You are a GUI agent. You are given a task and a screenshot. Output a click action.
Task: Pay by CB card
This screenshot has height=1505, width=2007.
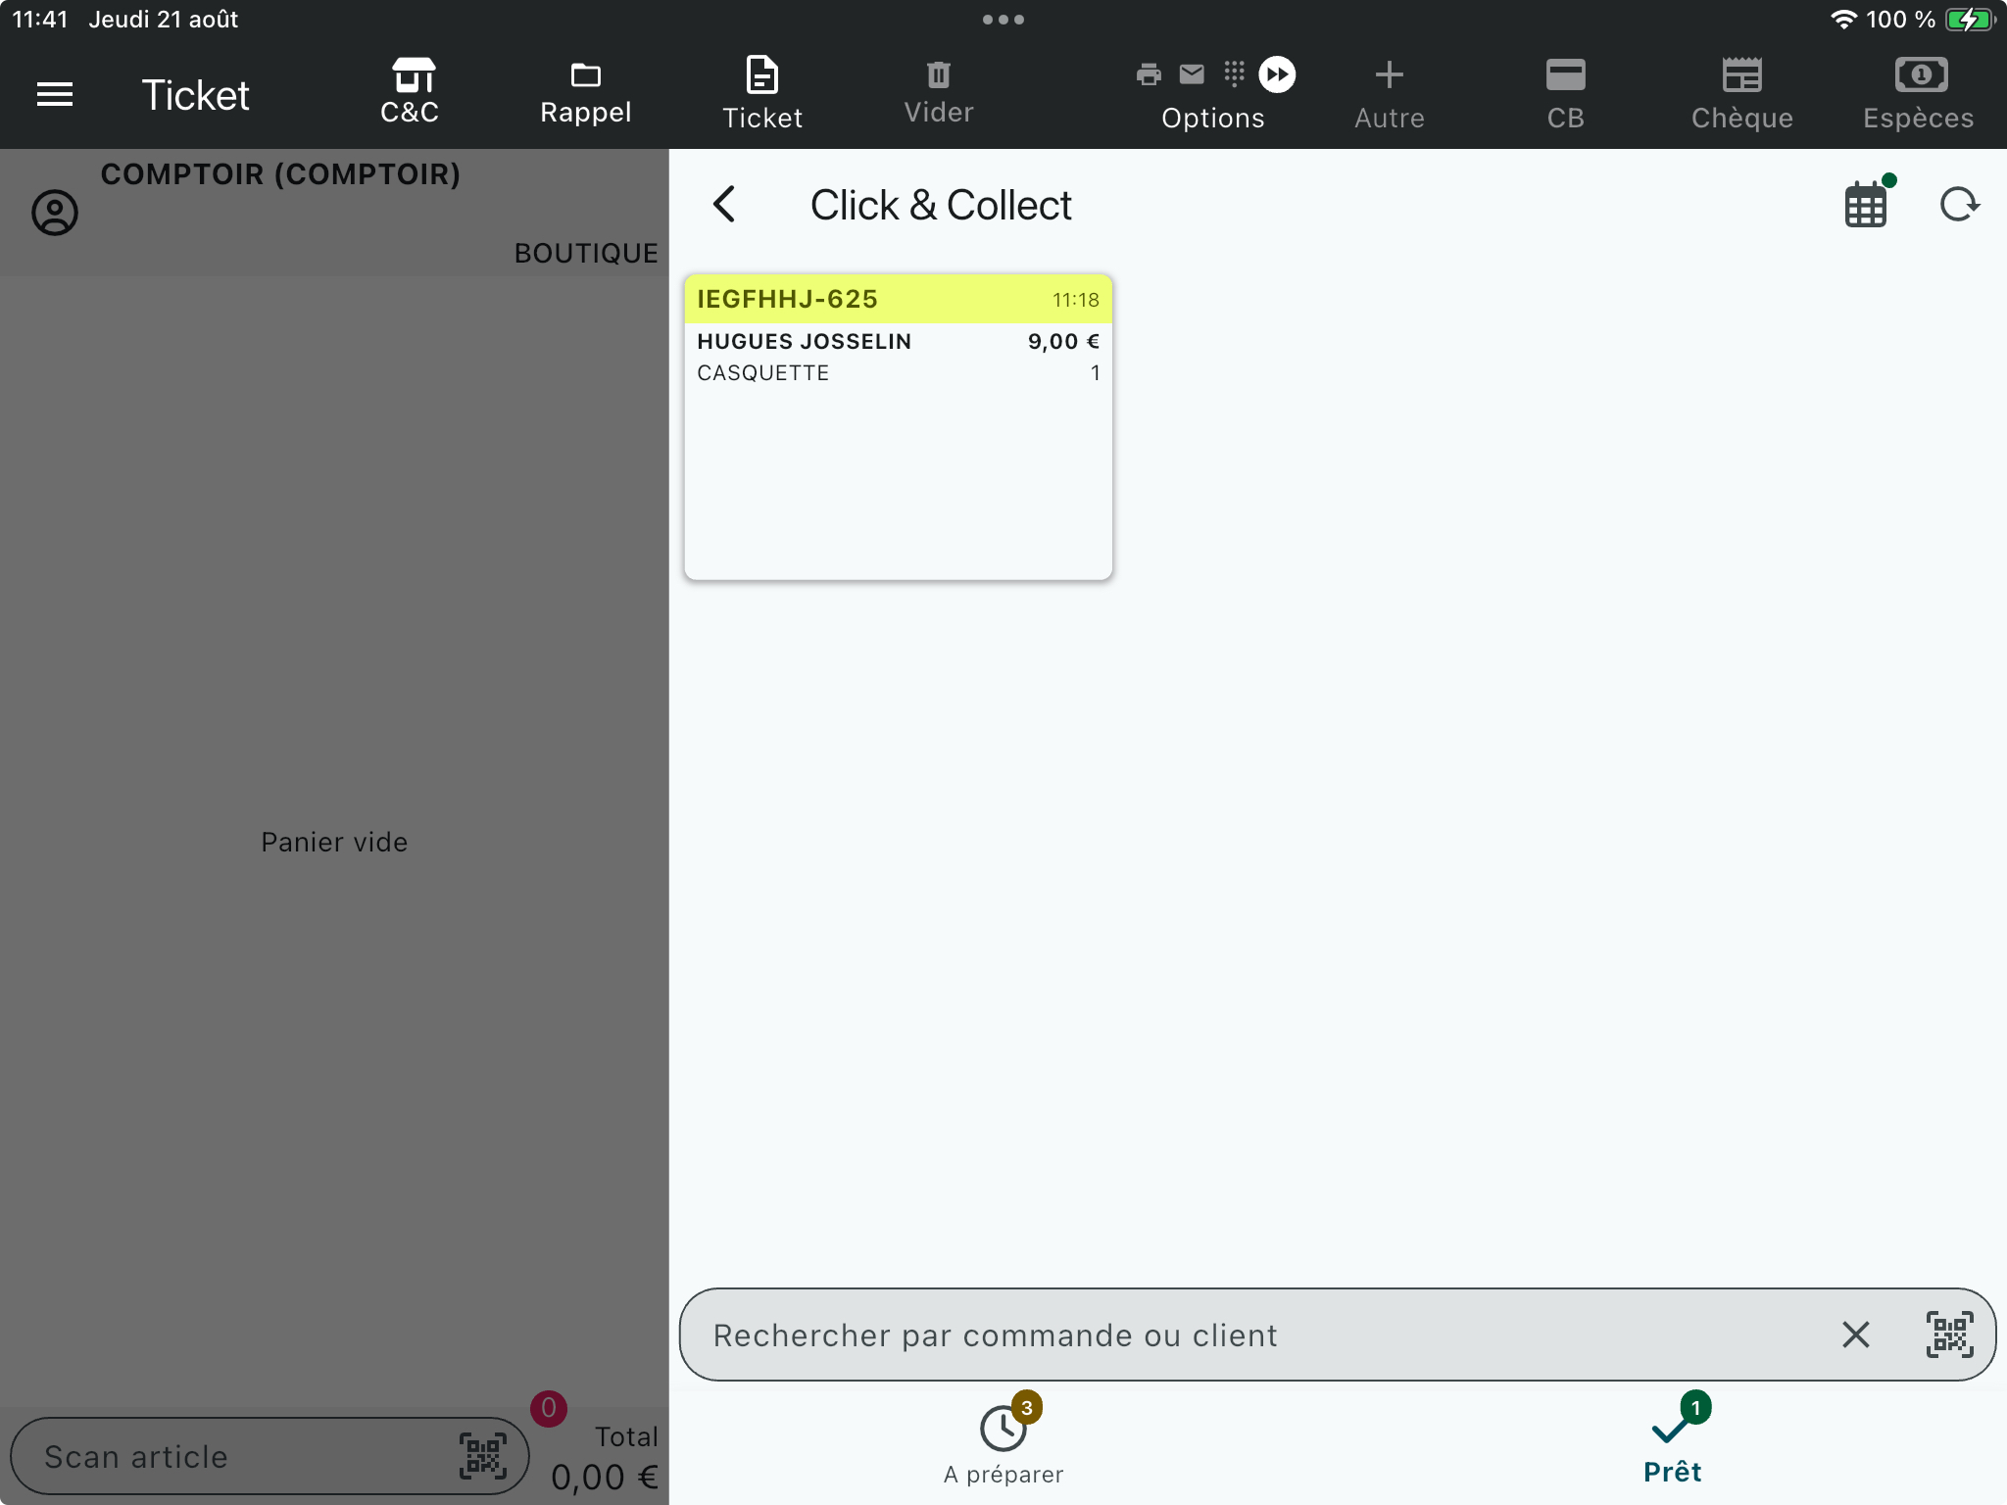point(1566,93)
